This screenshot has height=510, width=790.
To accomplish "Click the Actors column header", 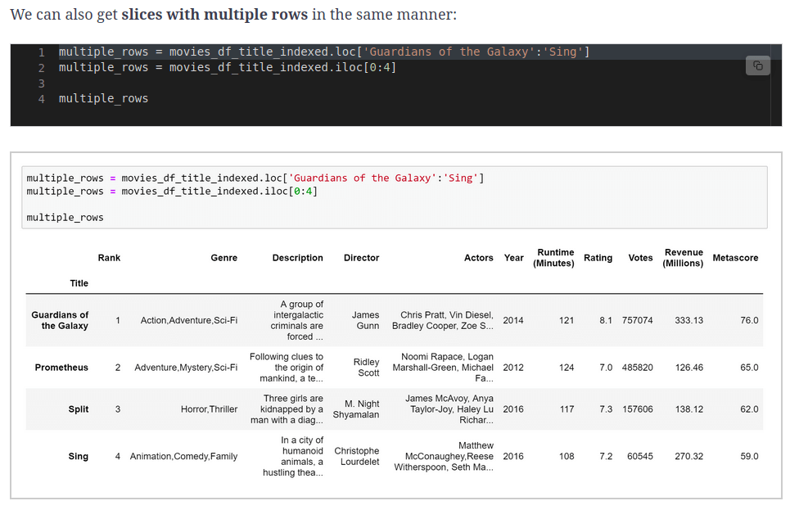I will [x=479, y=258].
